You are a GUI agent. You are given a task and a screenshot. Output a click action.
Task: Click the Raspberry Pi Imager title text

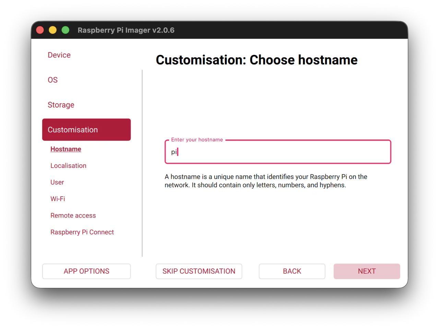coord(126,30)
